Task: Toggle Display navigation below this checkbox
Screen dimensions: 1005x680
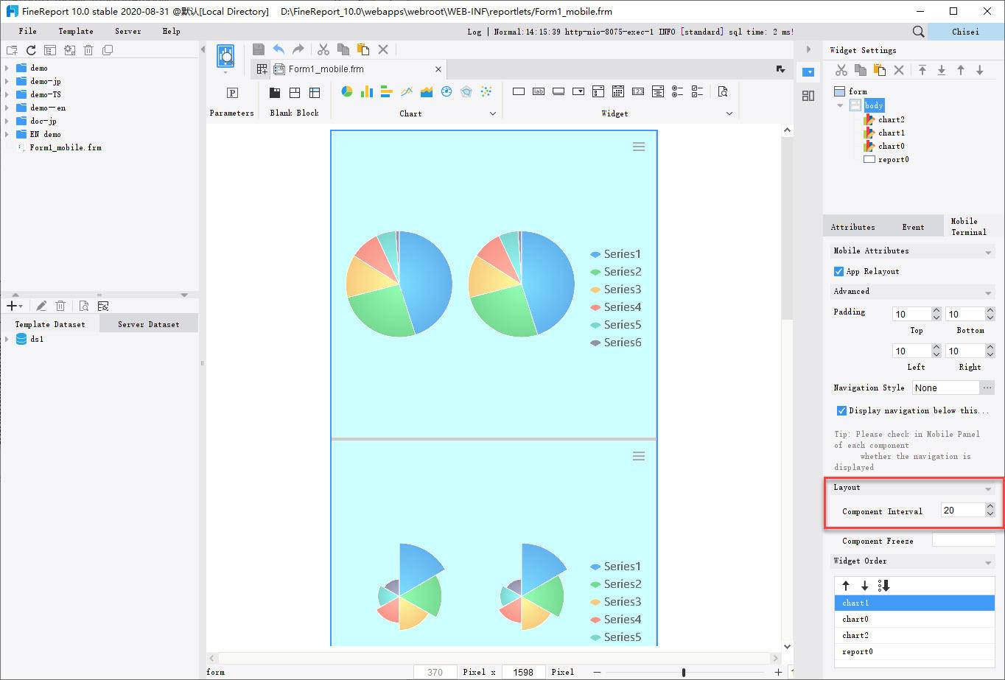Action: [x=841, y=410]
